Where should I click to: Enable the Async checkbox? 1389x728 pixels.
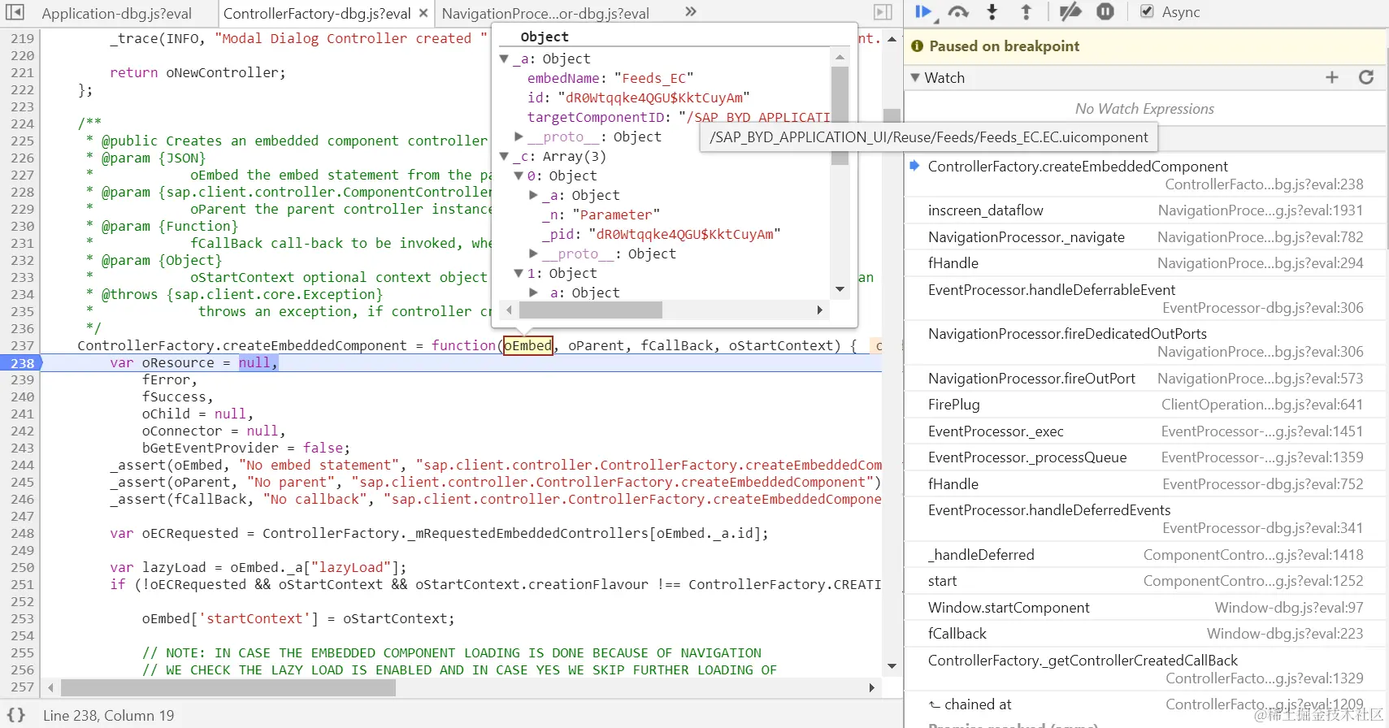tap(1147, 11)
